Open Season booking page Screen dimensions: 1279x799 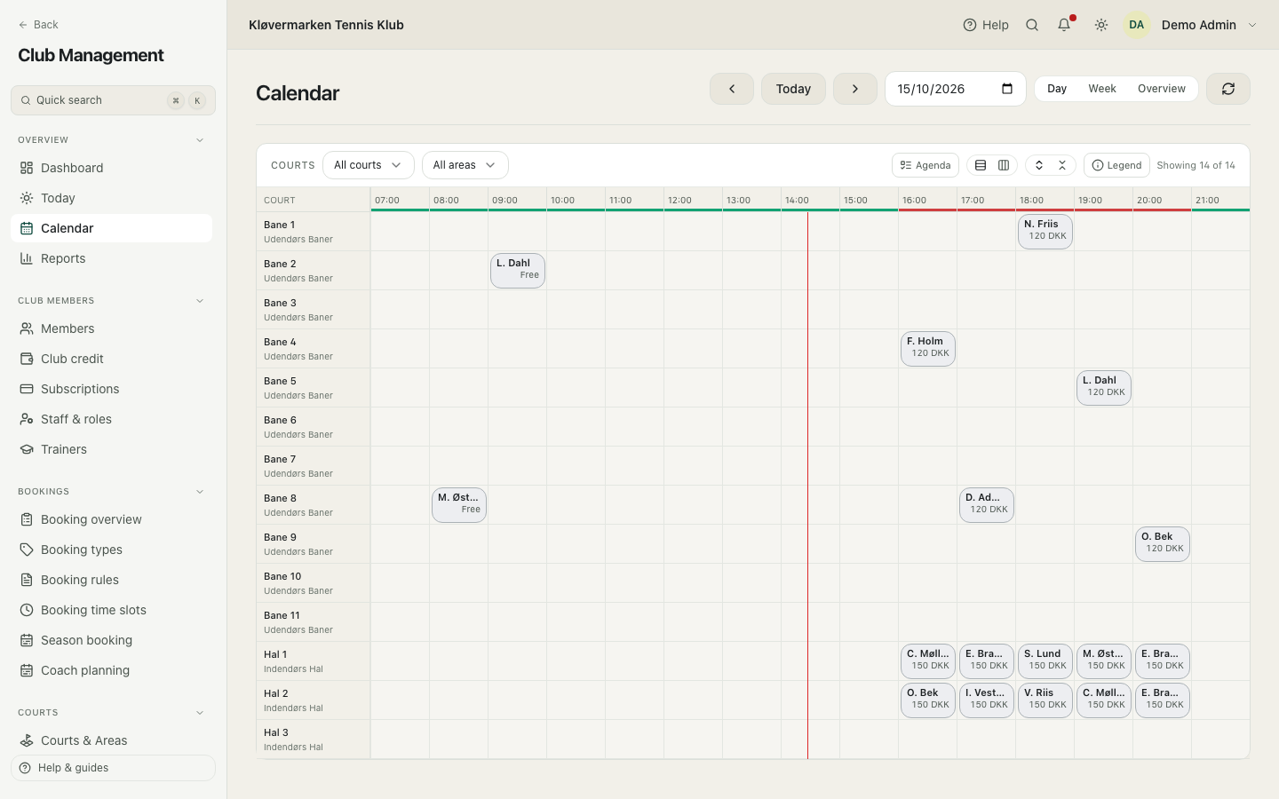[x=111, y=640]
